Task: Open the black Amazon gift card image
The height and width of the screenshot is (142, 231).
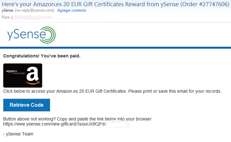Action: point(23,76)
